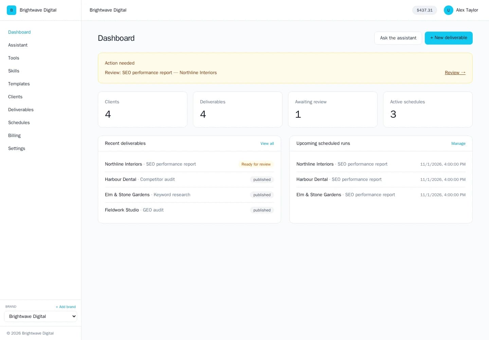Open the Clients stat card
Screen dimensions: 489x340
coord(143,109)
